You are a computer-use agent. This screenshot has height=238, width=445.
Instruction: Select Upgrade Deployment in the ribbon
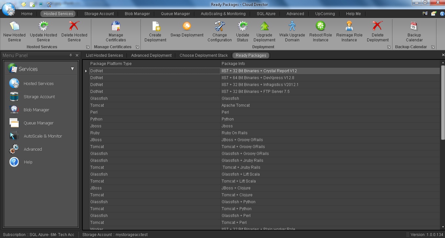pyautogui.click(x=264, y=31)
